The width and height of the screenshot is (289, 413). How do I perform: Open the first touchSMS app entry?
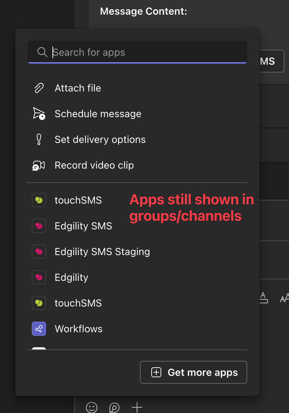click(78, 200)
